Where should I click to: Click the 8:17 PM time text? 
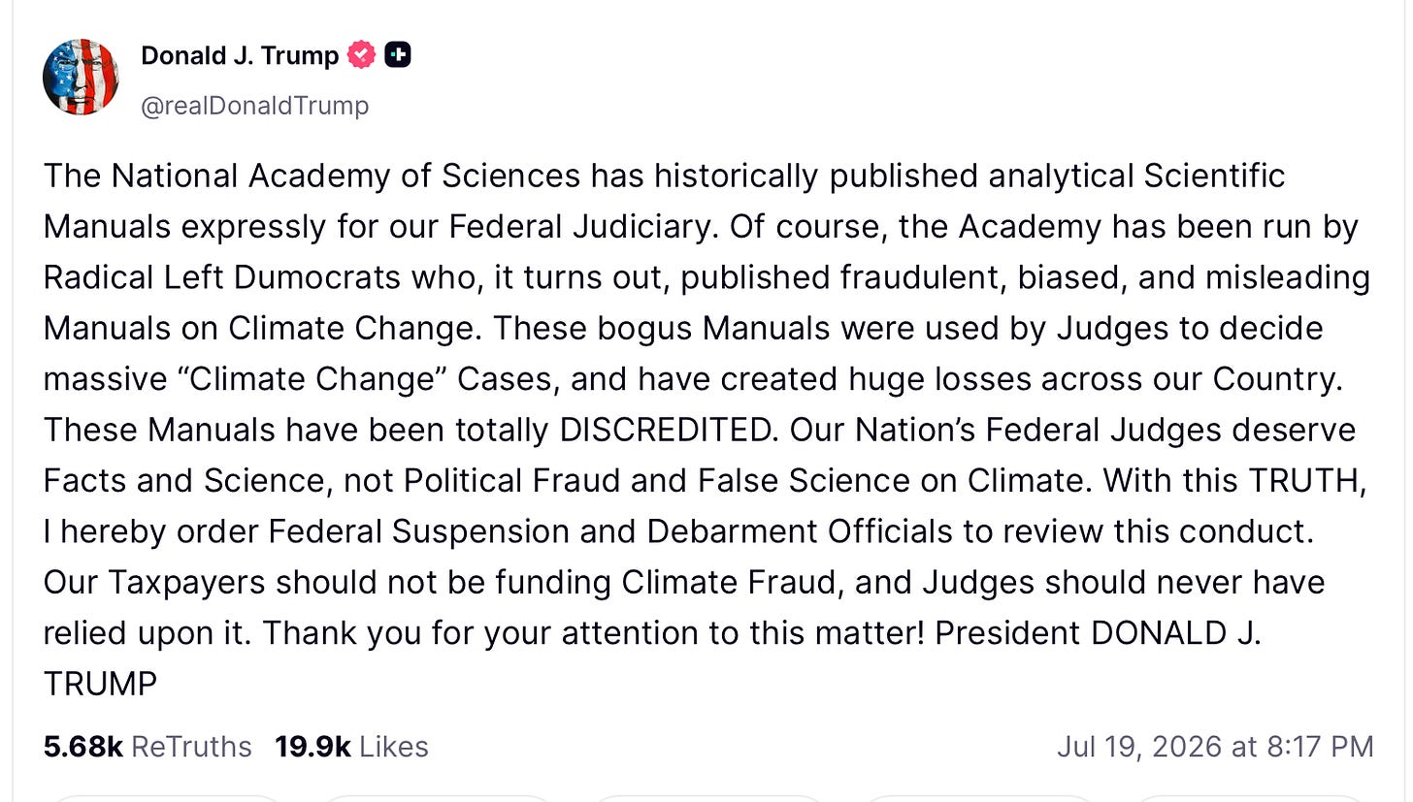click(x=1324, y=747)
